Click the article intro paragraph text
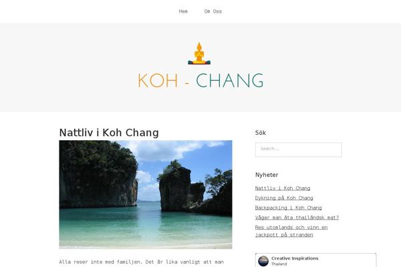 (x=142, y=262)
